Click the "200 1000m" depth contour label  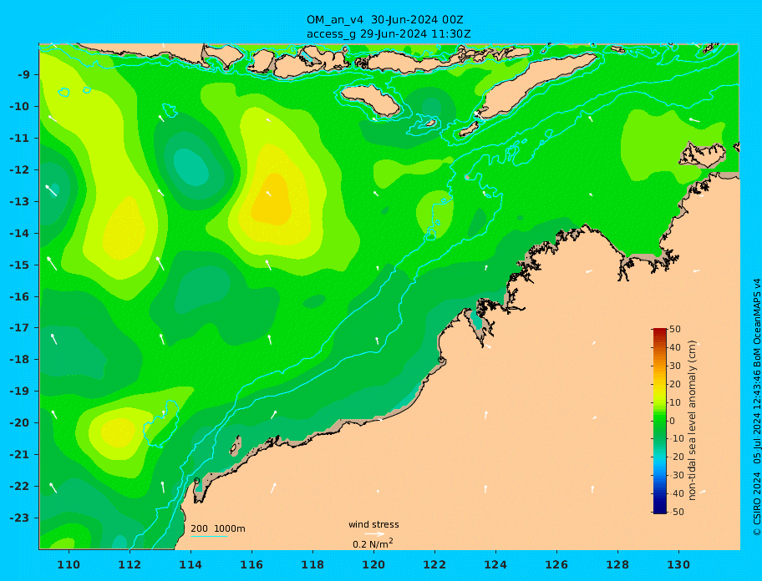coord(218,528)
